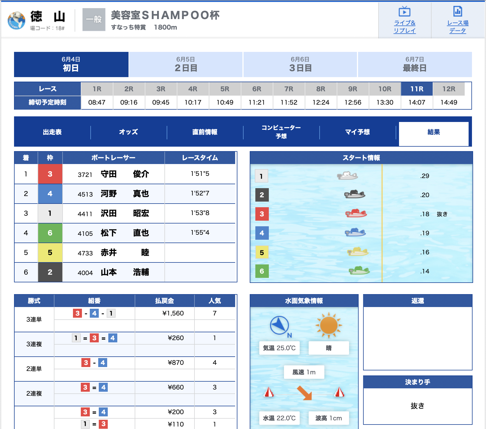Show the 直前情報 tab
The height and width of the screenshot is (429, 486).
click(205, 132)
